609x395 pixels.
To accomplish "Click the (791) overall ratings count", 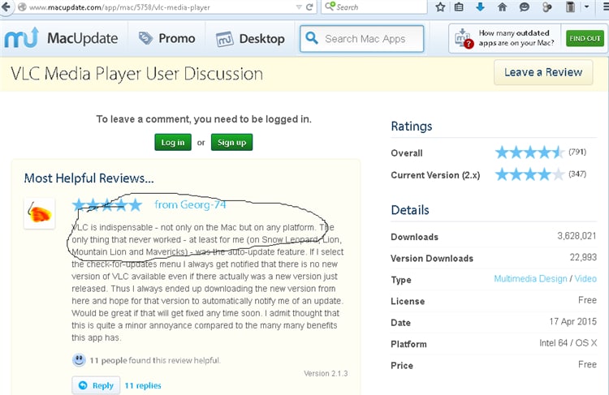I will point(577,152).
